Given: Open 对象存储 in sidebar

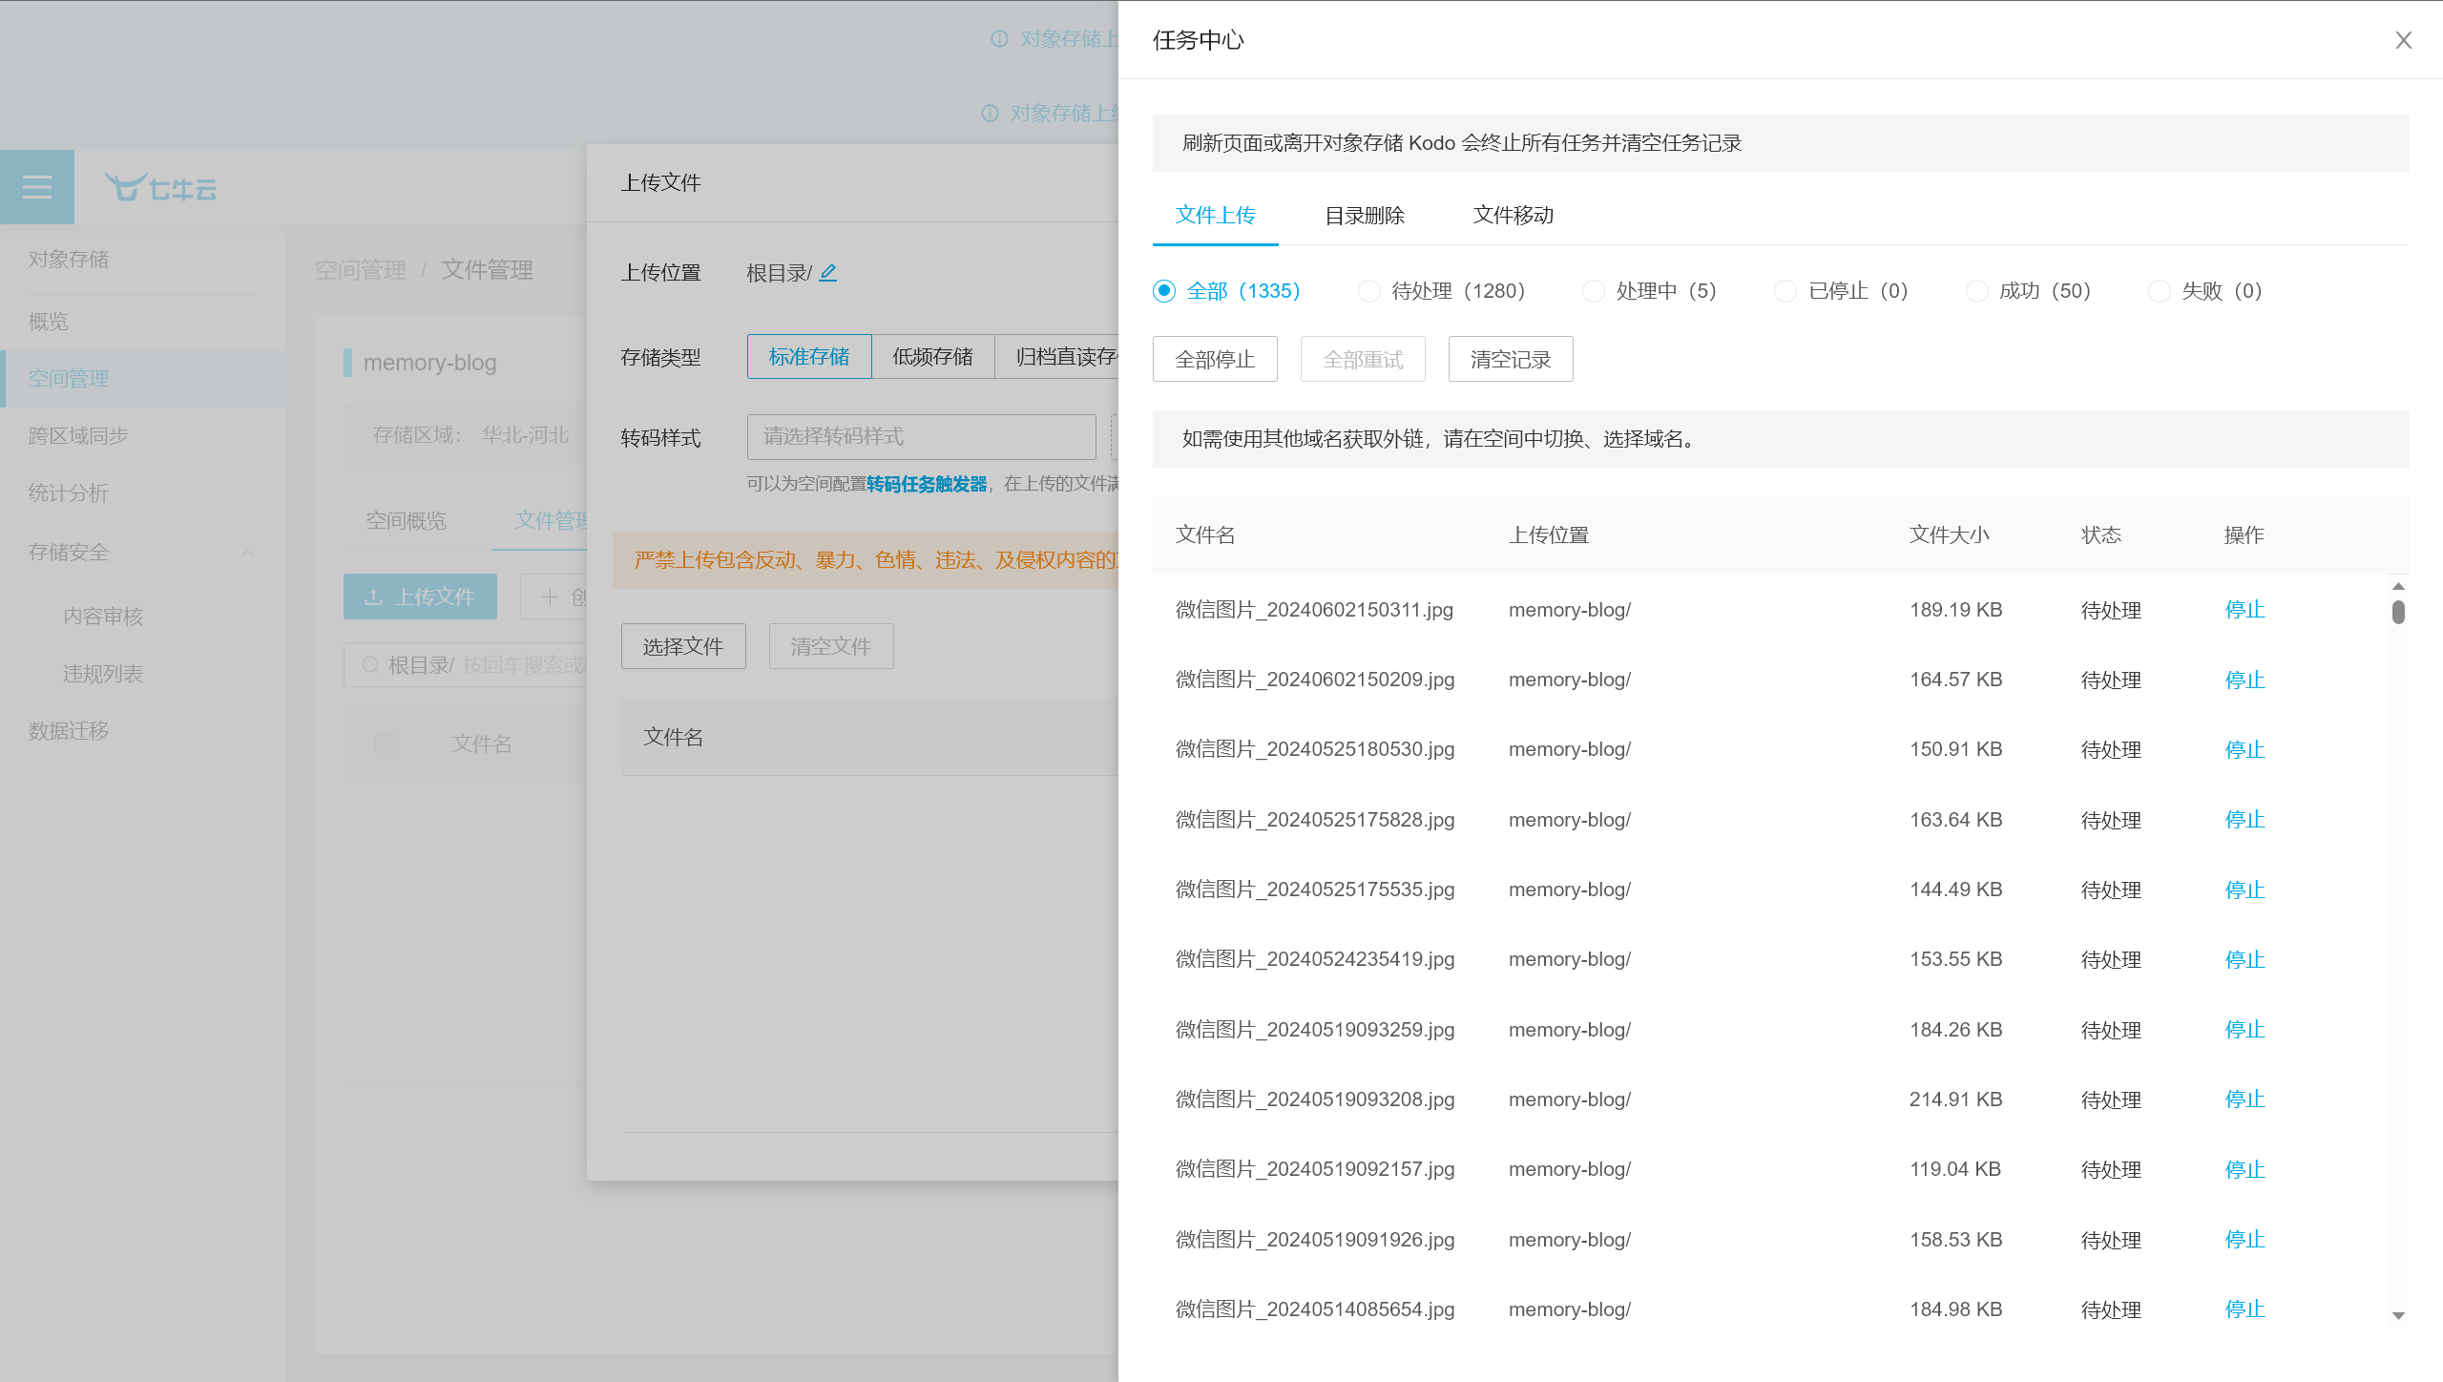Looking at the screenshot, I should pos(69,260).
